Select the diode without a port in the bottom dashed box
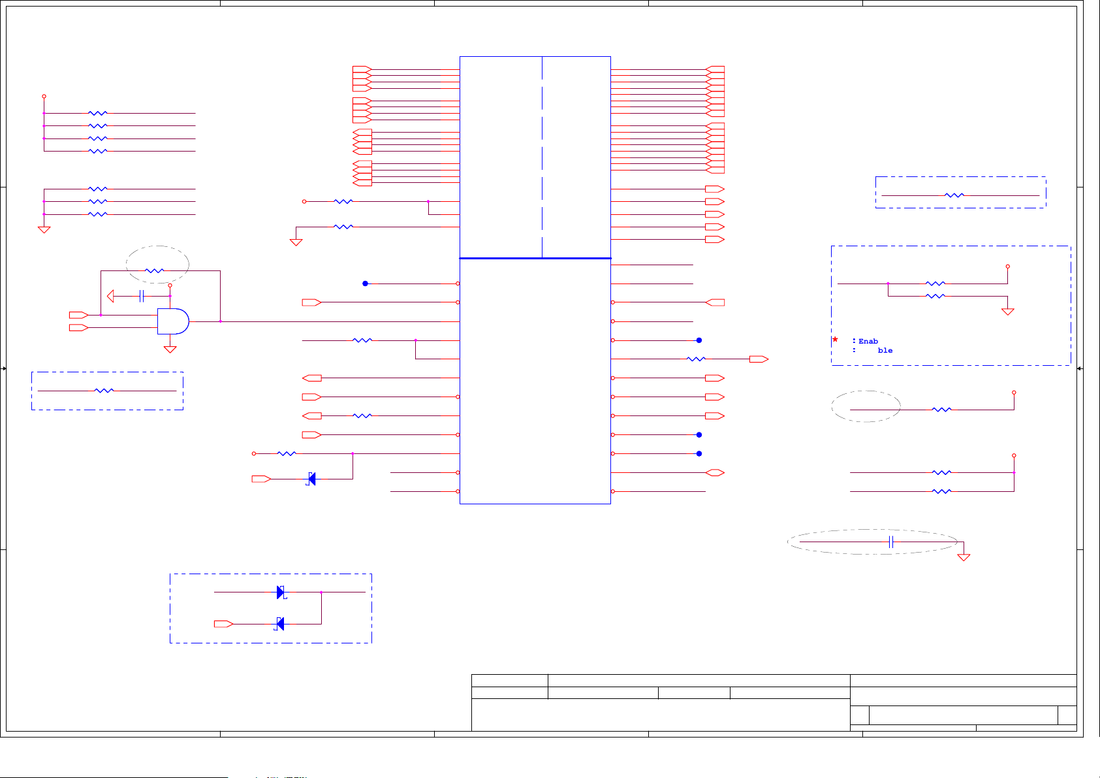Image resolution: width=1100 pixels, height=778 pixels. pos(281,592)
